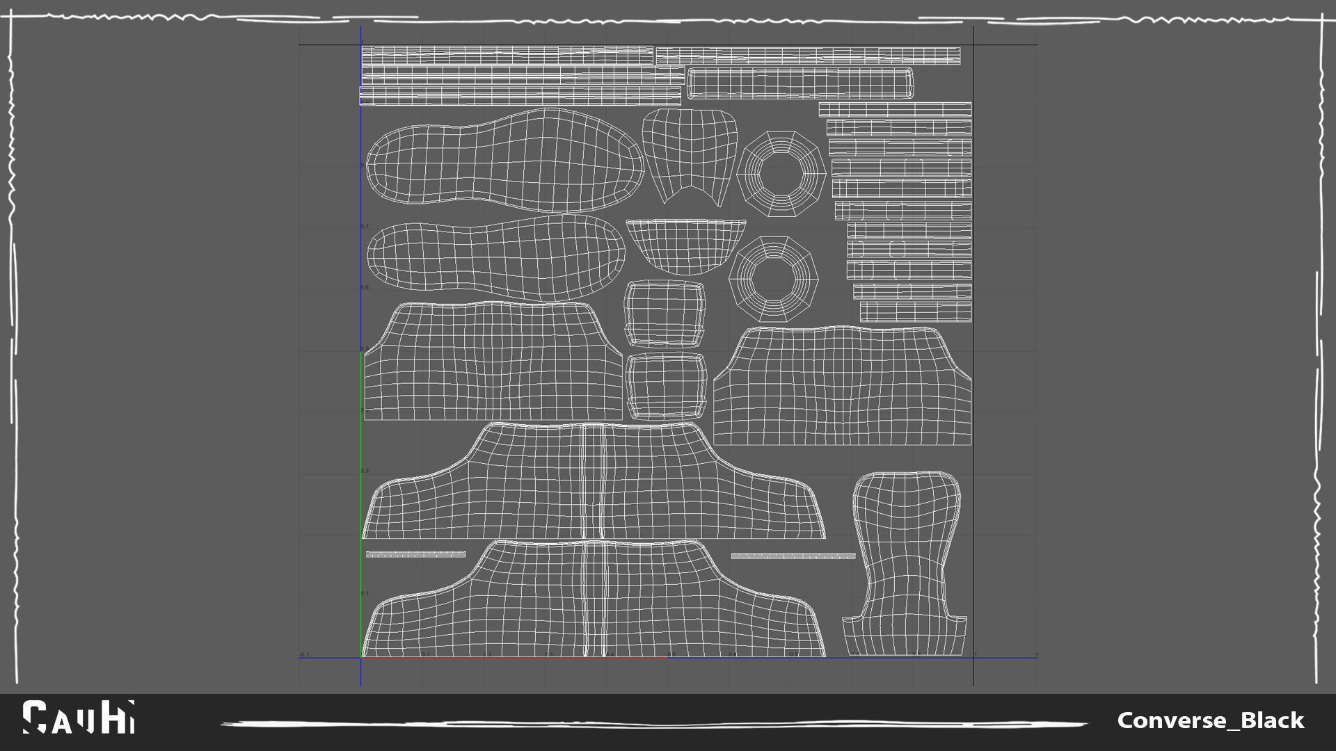Select the half-bowl shaped UV island

click(x=685, y=245)
